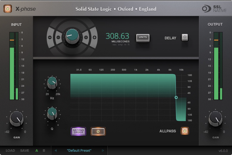This screenshot has height=155, width=232.
Task: Toggle the phase invert Ø button
Action: [x=98, y=131]
